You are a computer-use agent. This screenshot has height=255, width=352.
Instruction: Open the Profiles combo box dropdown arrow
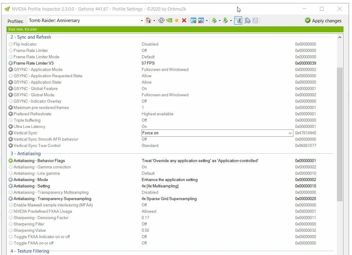coord(142,21)
